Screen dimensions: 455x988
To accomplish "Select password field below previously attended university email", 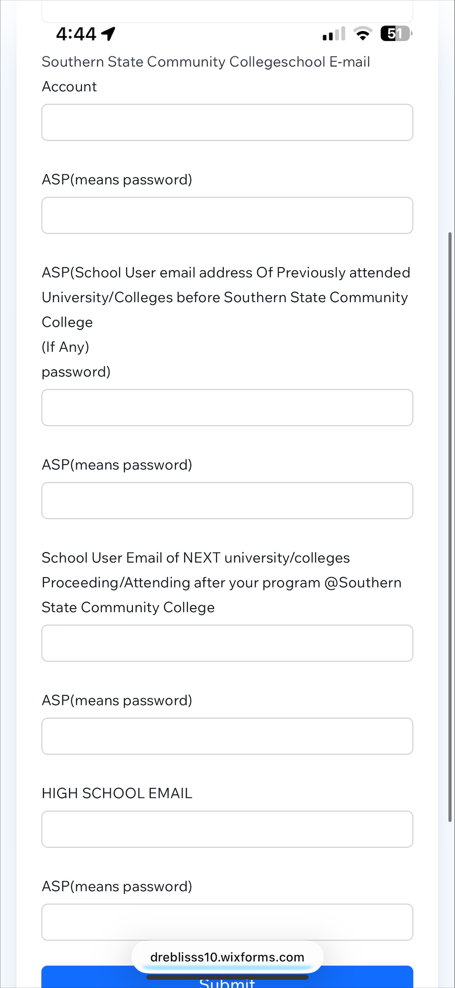I will [x=227, y=501].
